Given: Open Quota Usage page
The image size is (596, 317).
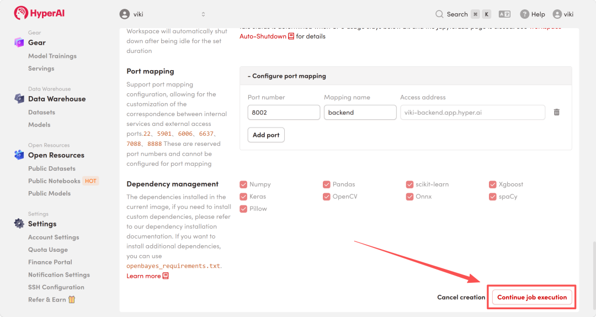Looking at the screenshot, I should (x=48, y=250).
